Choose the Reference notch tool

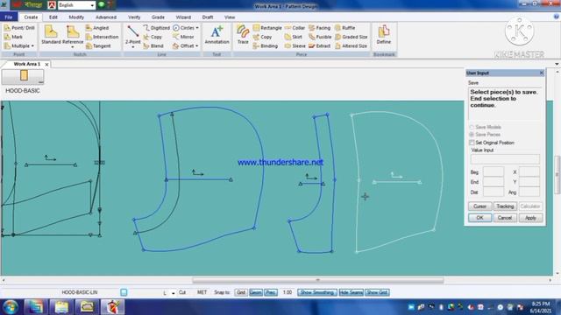coord(73,34)
